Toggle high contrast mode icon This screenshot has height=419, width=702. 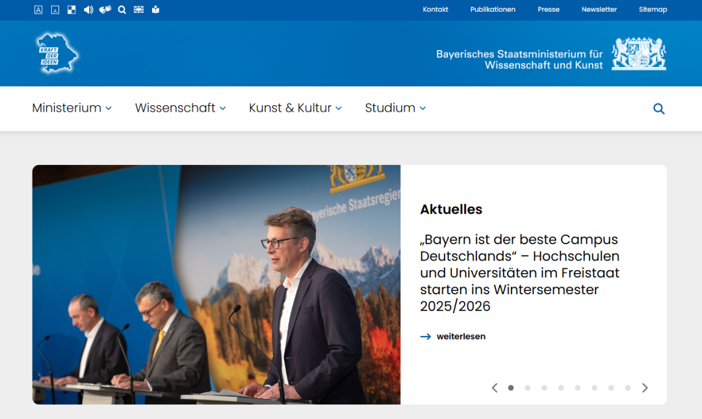[71, 10]
